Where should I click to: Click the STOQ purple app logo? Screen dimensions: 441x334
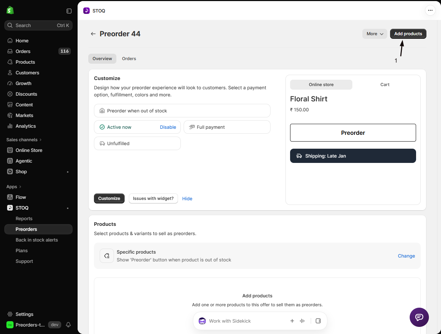pos(86,11)
